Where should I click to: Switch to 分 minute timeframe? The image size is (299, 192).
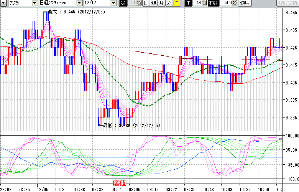coord(169,3)
